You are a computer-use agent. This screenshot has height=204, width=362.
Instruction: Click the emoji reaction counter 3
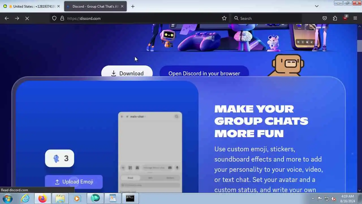60,158
